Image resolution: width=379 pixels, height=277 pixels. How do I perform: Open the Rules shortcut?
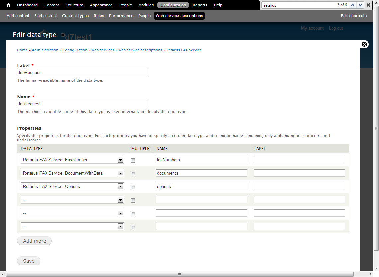[x=99, y=16]
